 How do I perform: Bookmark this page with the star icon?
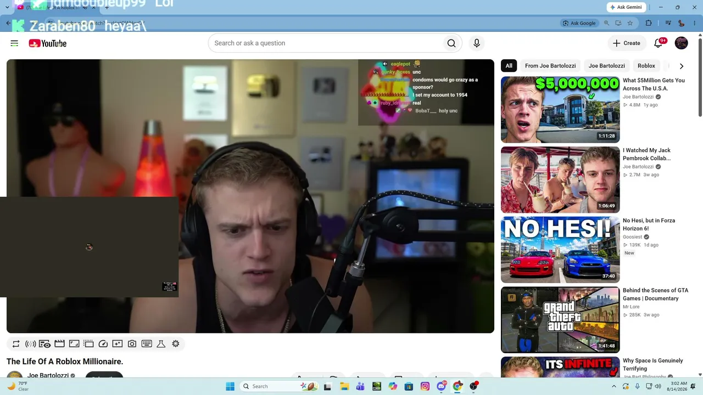pyautogui.click(x=630, y=23)
